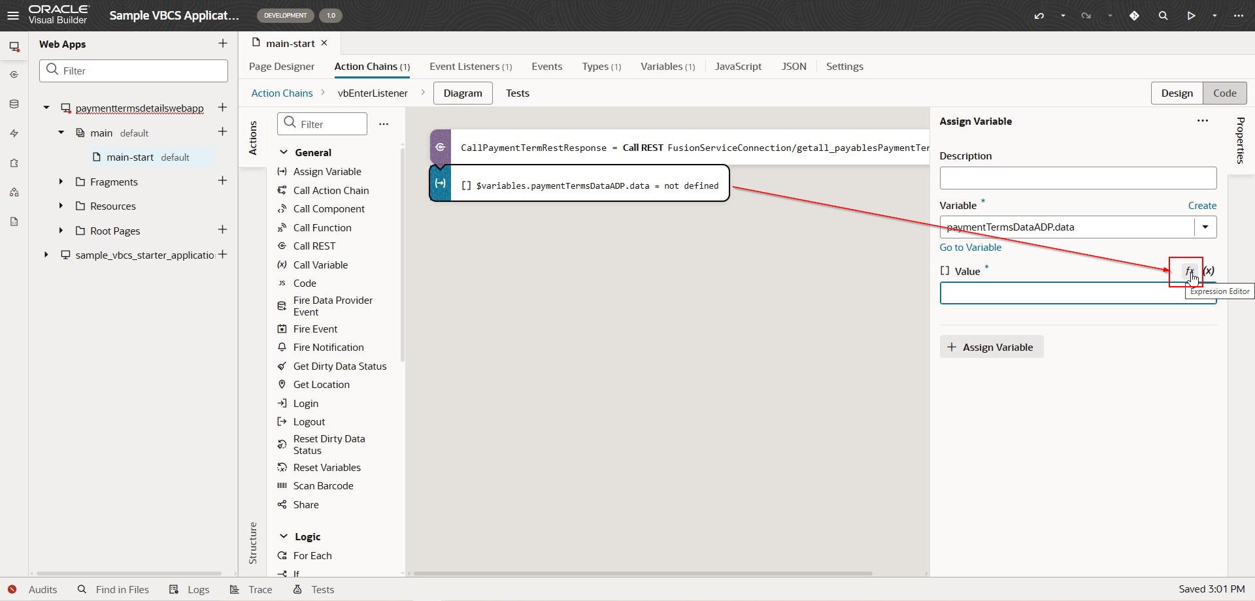Select the Assign Variable node in diagram
1255x601 pixels.
[579, 184]
